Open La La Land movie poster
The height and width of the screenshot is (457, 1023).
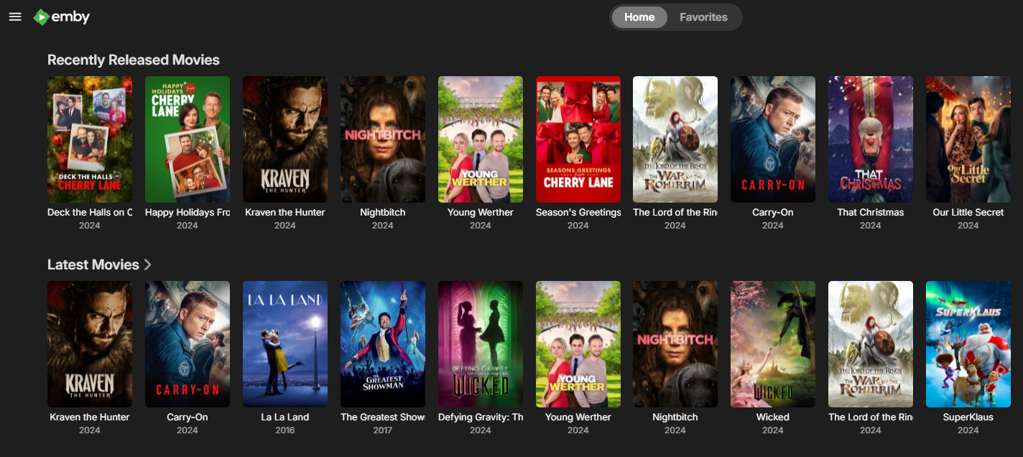(285, 344)
